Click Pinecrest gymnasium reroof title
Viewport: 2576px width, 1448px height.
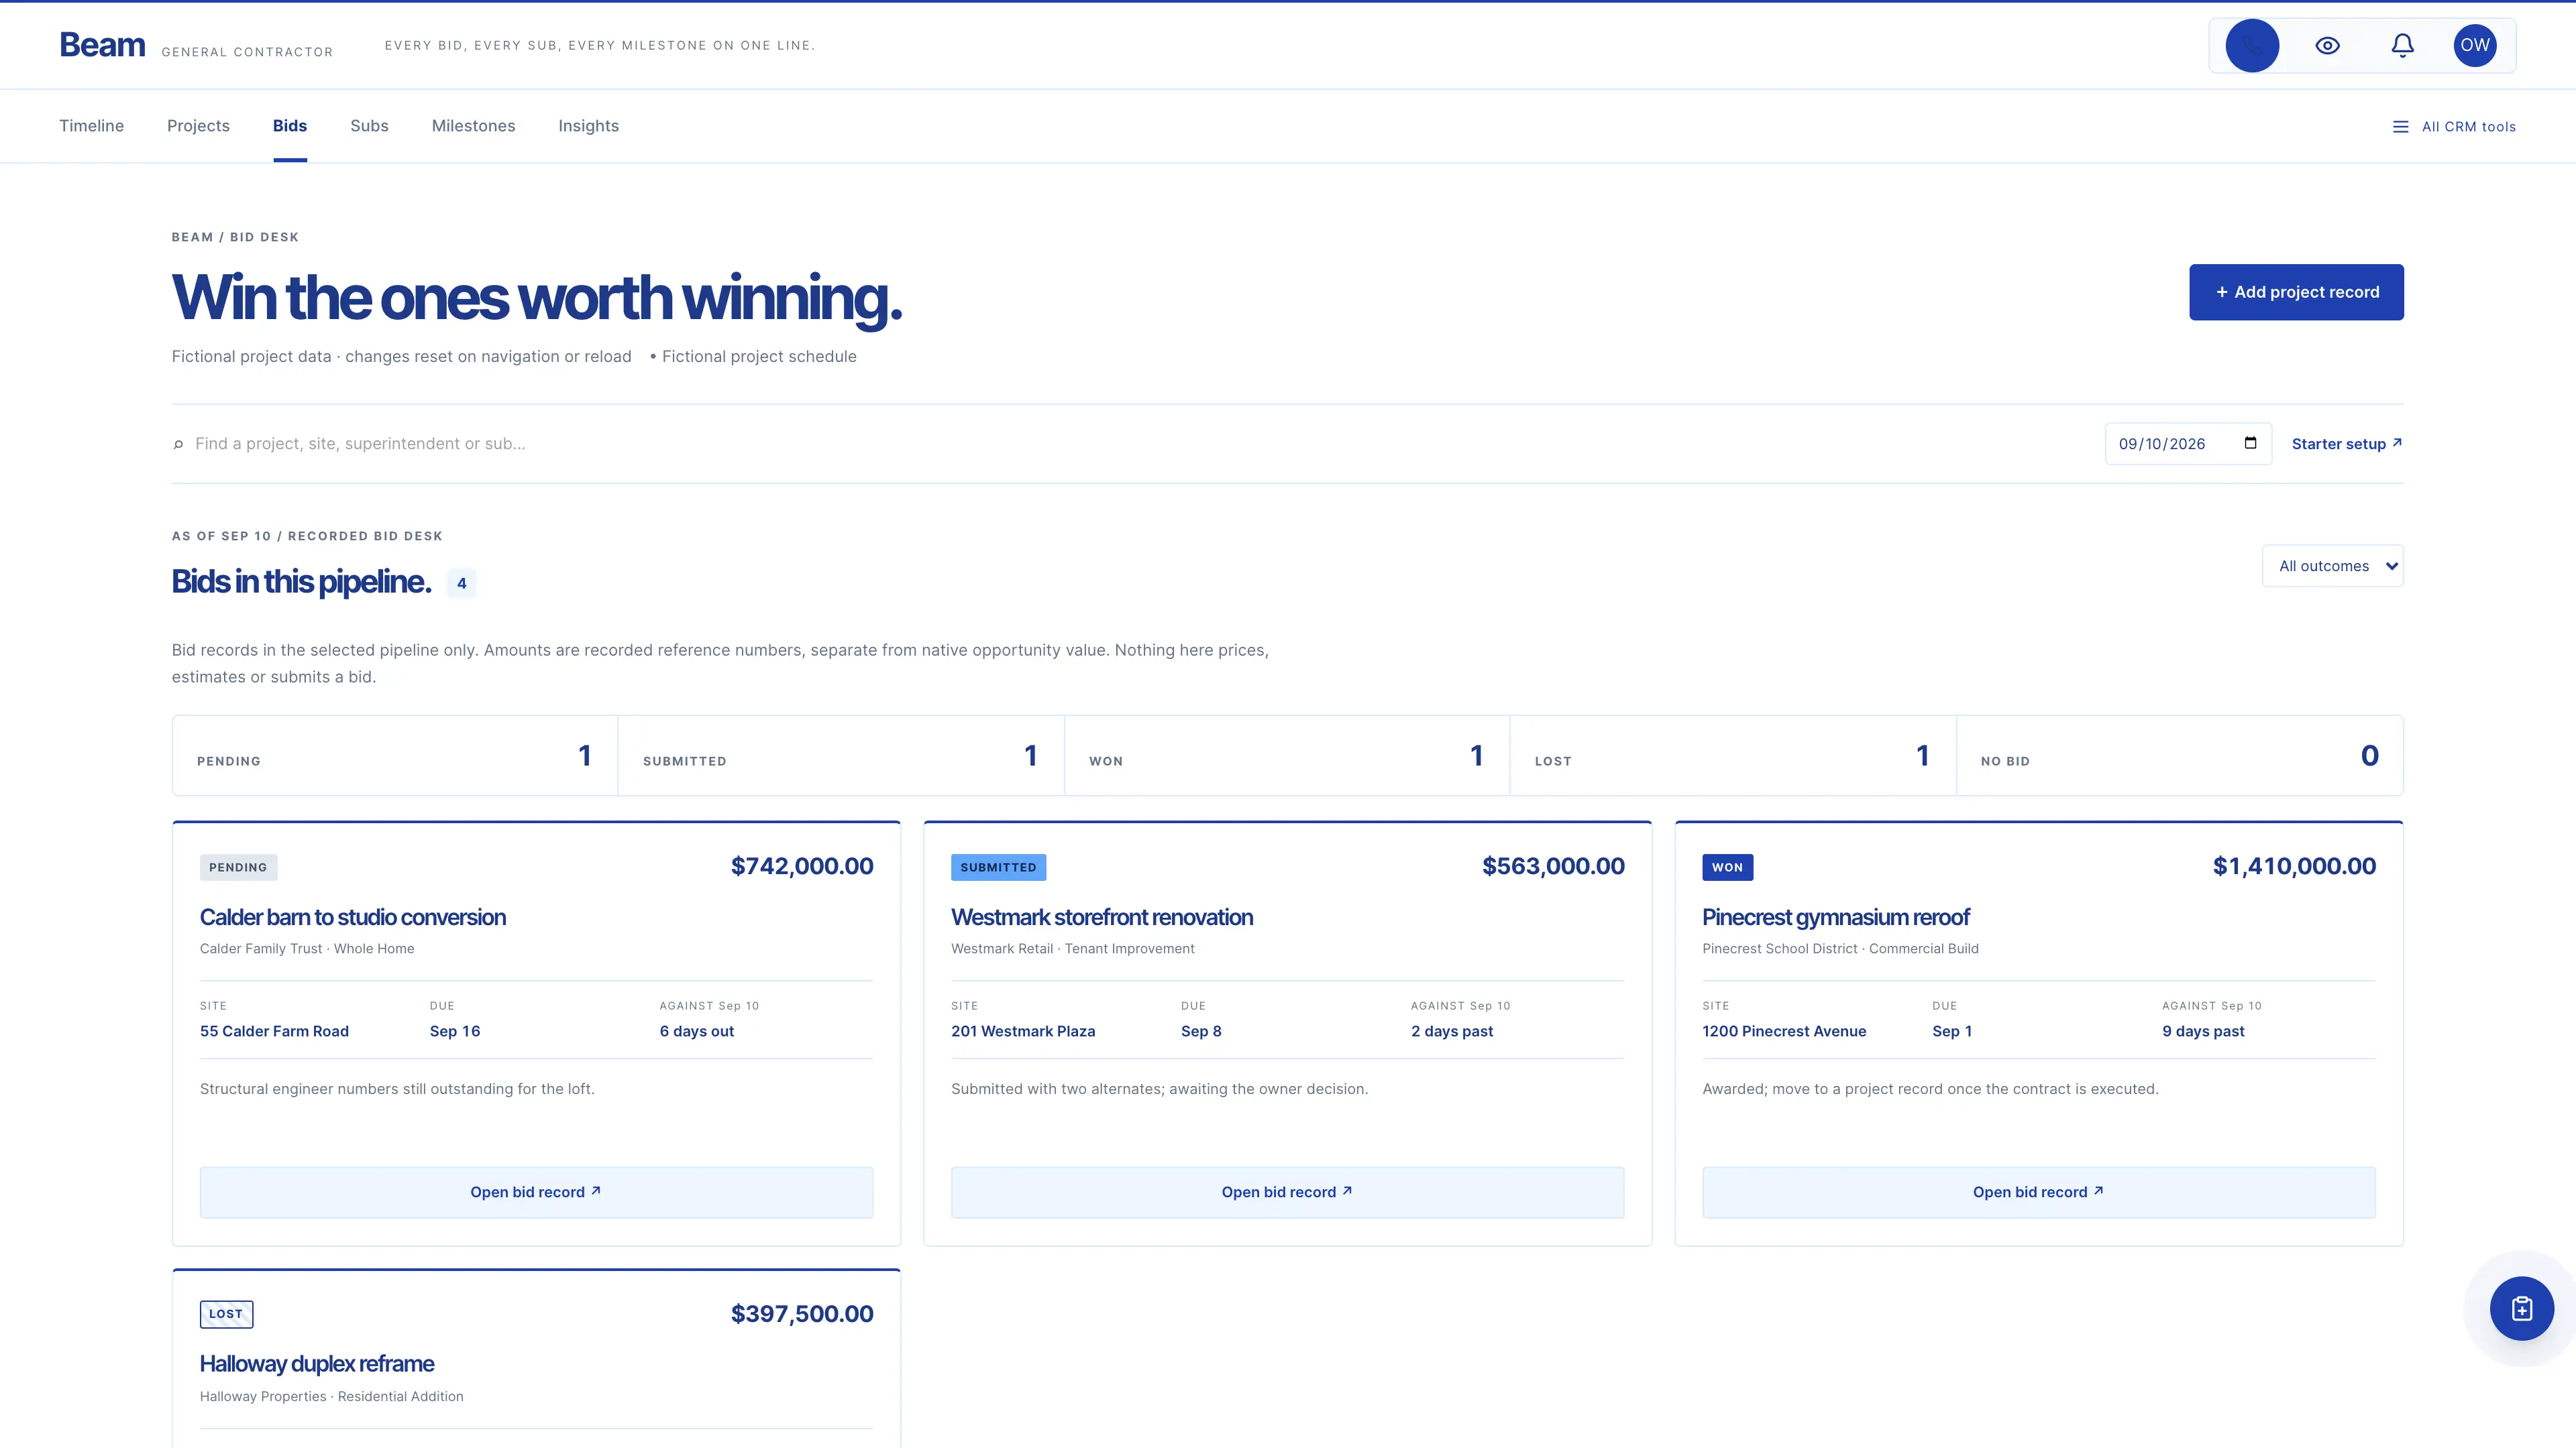[x=1836, y=917]
